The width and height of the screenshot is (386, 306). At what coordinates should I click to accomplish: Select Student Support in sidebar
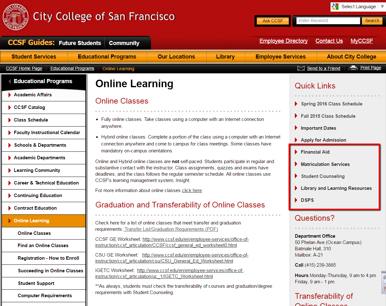[x=36, y=283]
